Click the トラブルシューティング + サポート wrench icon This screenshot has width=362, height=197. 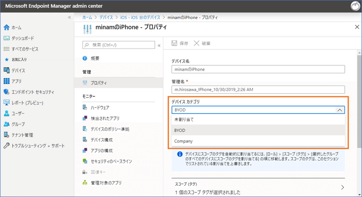6,145
